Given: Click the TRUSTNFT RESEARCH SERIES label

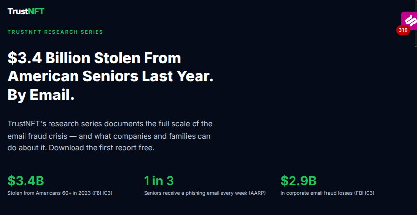Looking at the screenshot, I should pyautogui.click(x=55, y=32).
